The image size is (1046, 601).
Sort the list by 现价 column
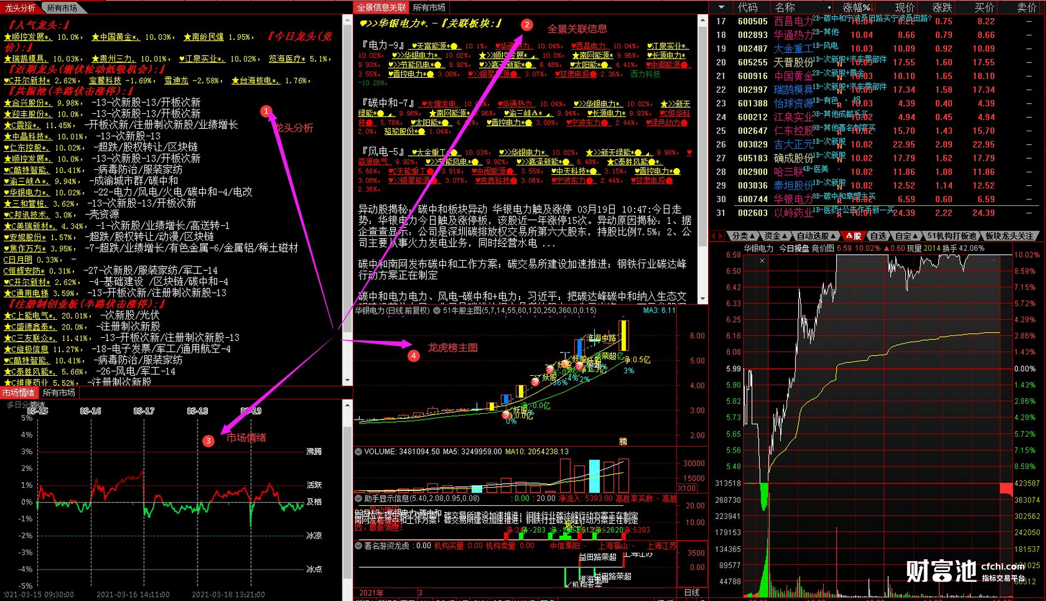[904, 7]
